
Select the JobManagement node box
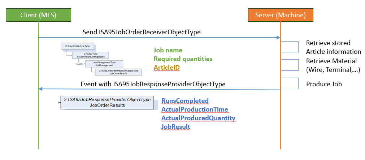click(104, 64)
